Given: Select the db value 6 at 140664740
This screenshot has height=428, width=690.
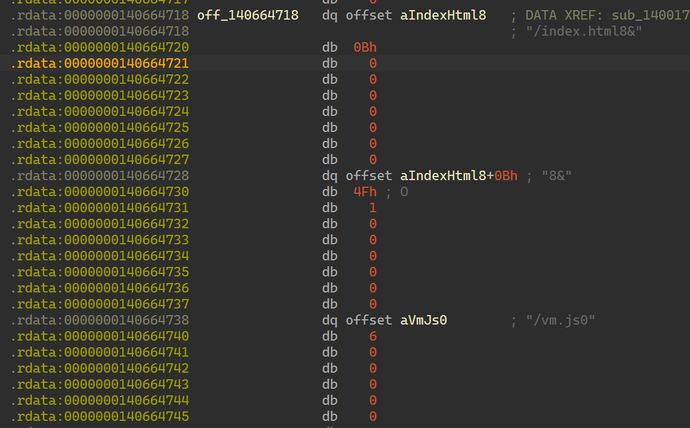Looking at the screenshot, I should pyautogui.click(x=373, y=336).
